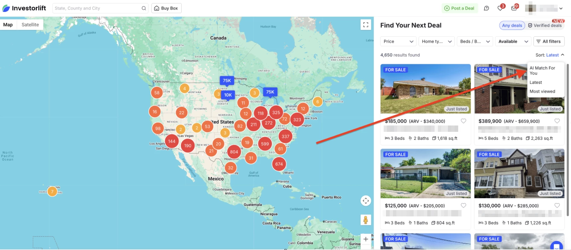The image size is (571, 250).
Task: Click 4,650 results found text
Action: (x=400, y=55)
